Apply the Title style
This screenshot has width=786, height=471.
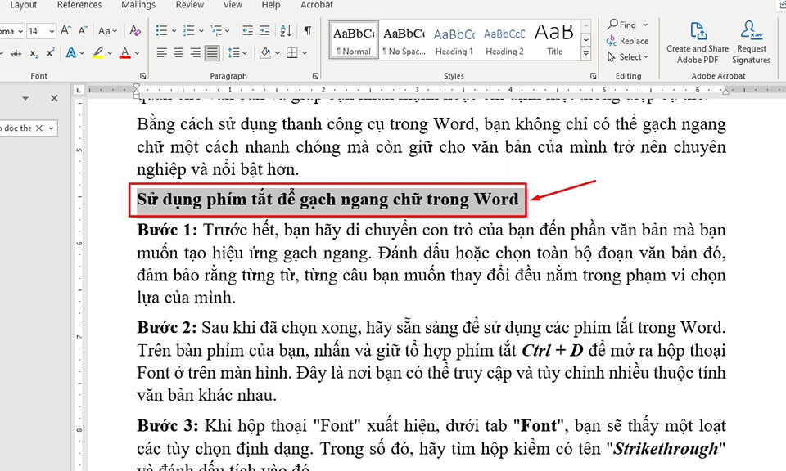click(554, 39)
